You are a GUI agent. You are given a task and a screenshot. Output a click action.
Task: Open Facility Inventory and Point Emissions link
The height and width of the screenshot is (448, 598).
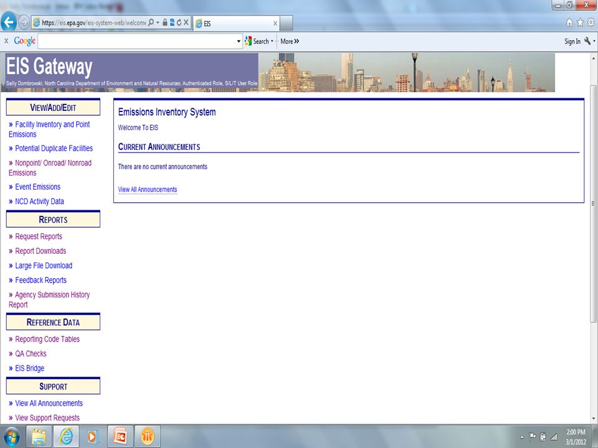click(49, 129)
